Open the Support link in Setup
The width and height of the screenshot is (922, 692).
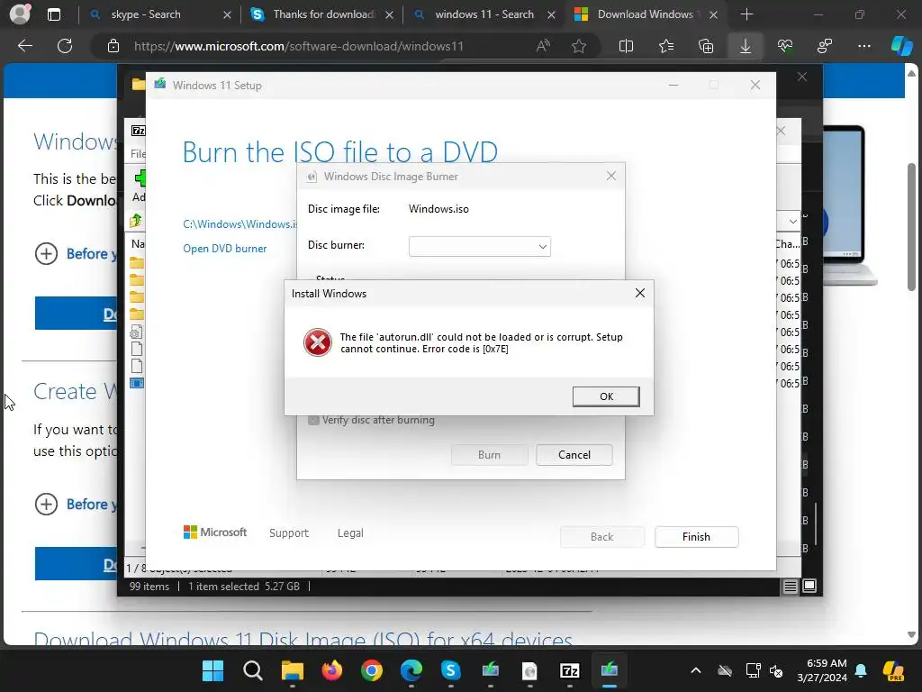tap(289, 533)
